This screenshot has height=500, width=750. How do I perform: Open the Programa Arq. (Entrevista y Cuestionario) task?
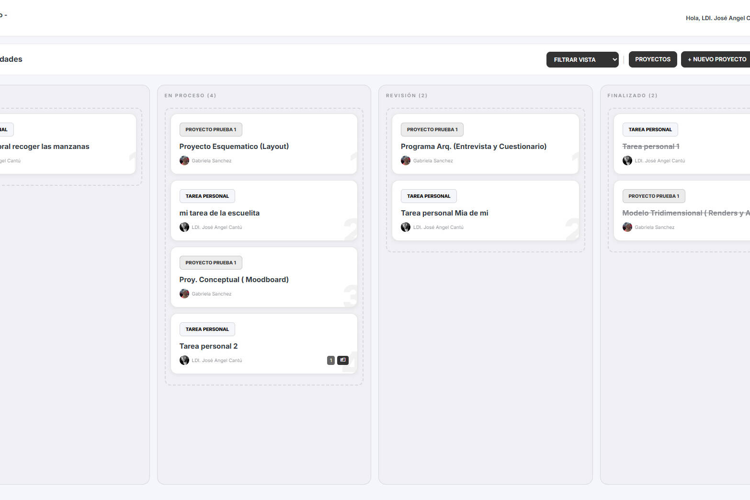[x=473, y=147]
